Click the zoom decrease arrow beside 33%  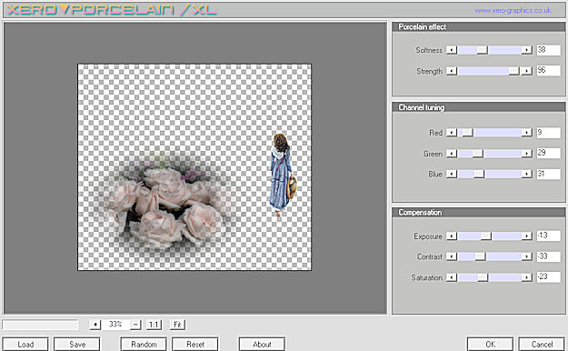click(x=95, y=324)
